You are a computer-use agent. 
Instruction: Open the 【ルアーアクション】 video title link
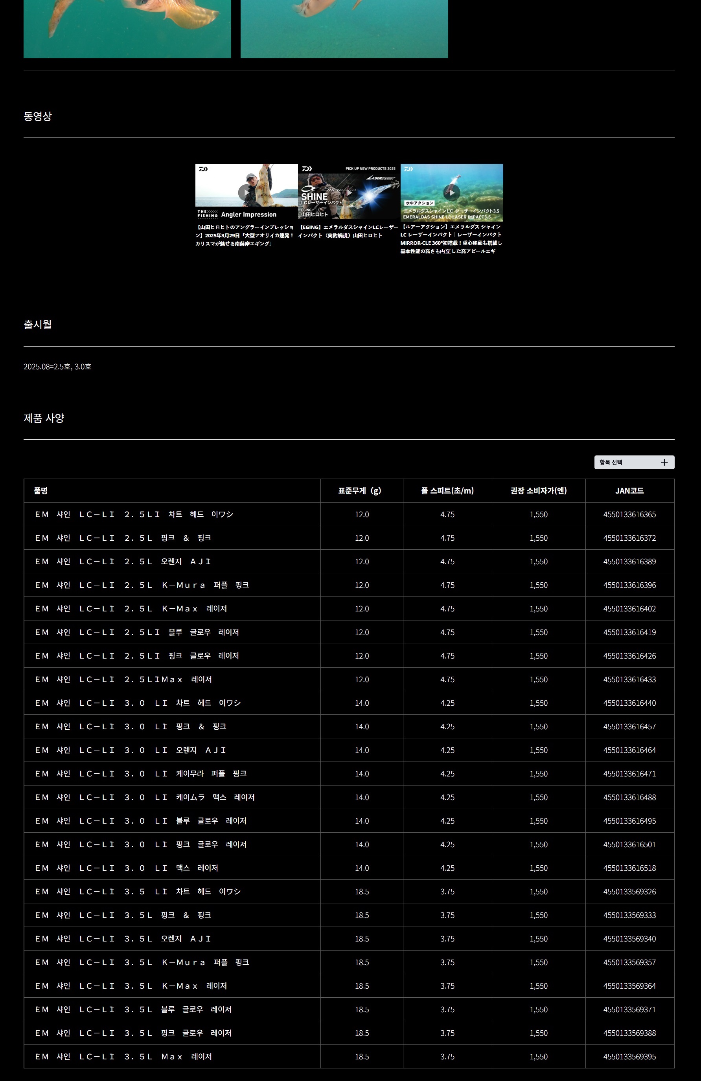[x=451, y=239]
